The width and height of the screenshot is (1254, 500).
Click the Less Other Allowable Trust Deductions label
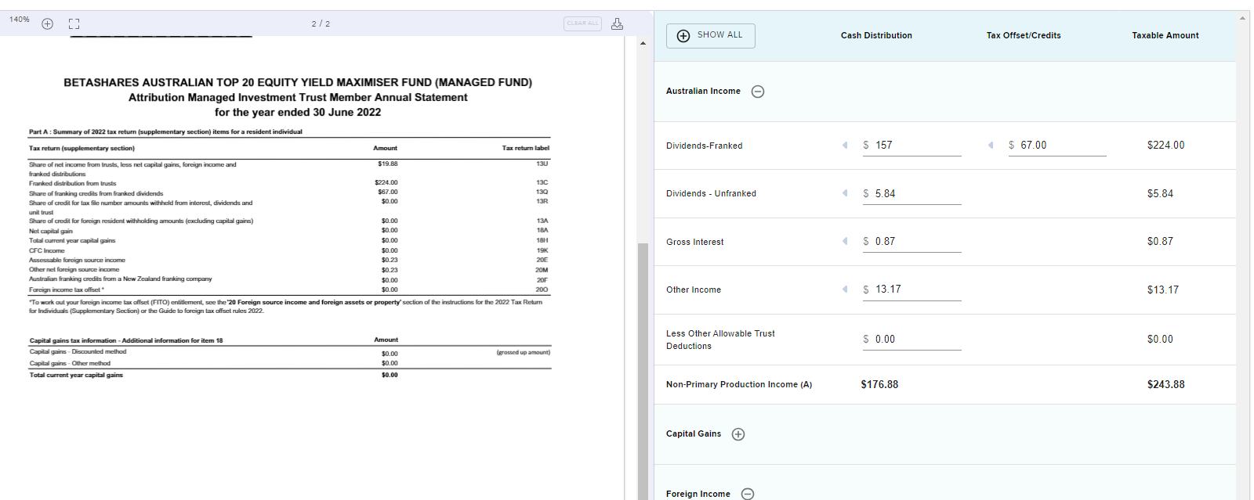720,340
